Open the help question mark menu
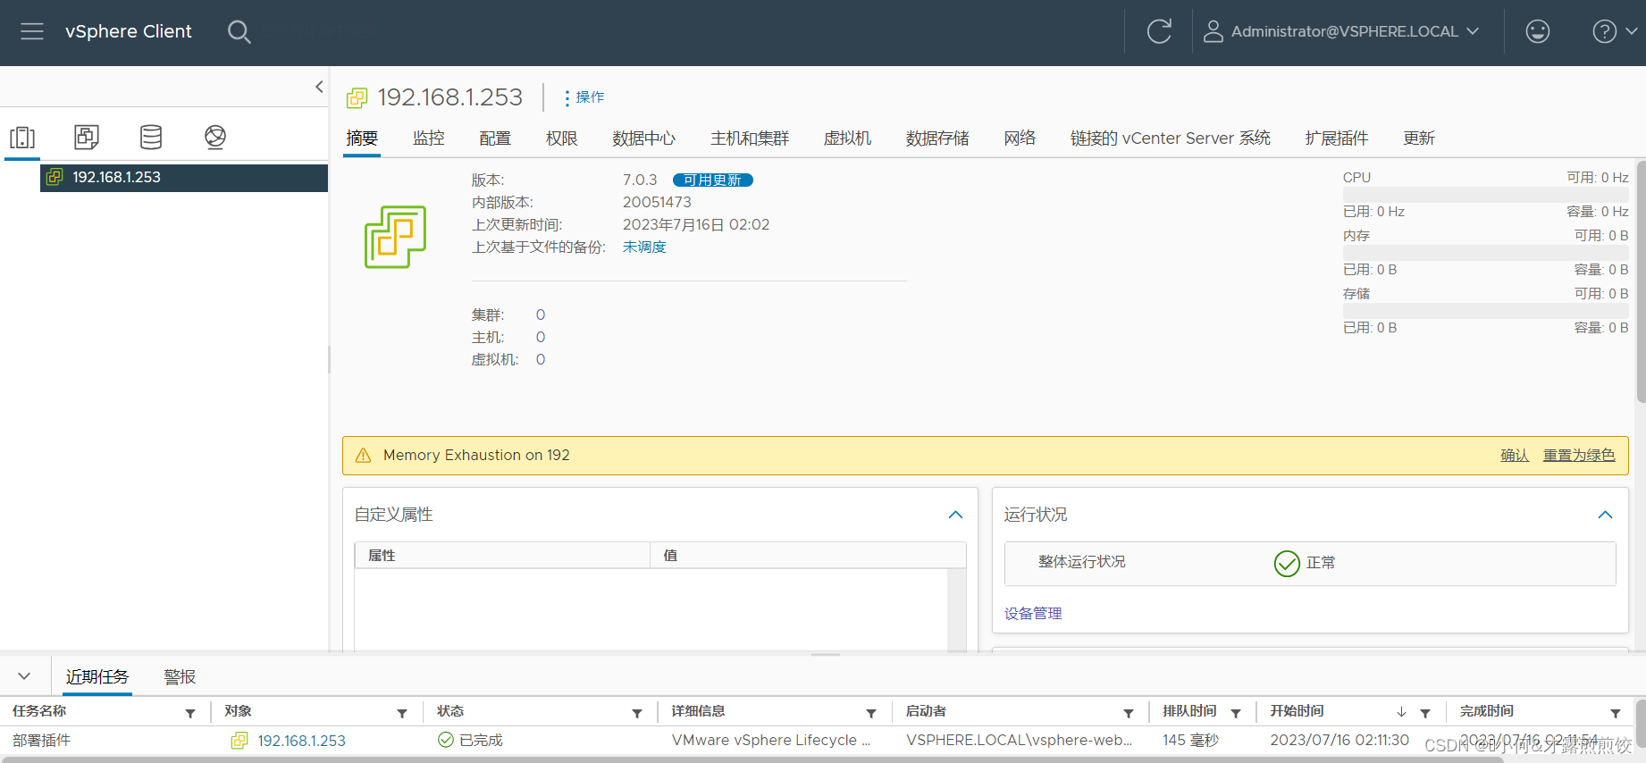The height and width of the screenshot is (763, 1646). (x=1605, y=31)
